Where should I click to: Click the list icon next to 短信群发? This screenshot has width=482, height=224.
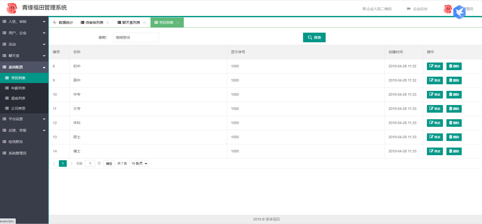(x=4, y=142)
